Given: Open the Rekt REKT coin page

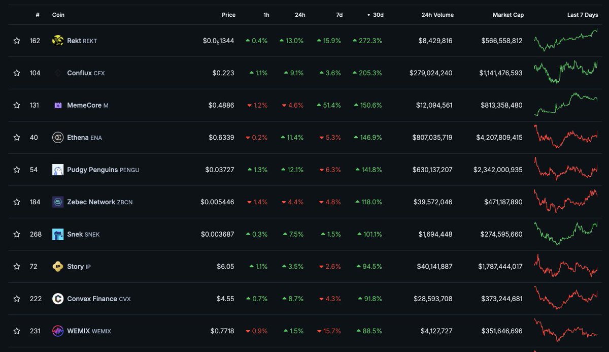Looking at the screenshot, I should click(82, 41).
